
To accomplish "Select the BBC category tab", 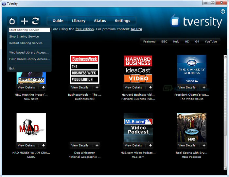I will [164, 41].
